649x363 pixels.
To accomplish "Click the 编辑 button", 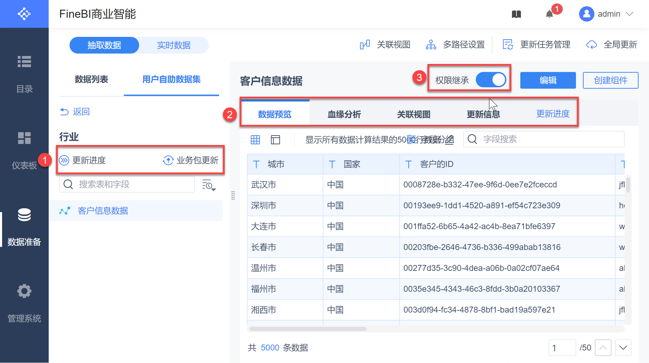I will point(548,80).
